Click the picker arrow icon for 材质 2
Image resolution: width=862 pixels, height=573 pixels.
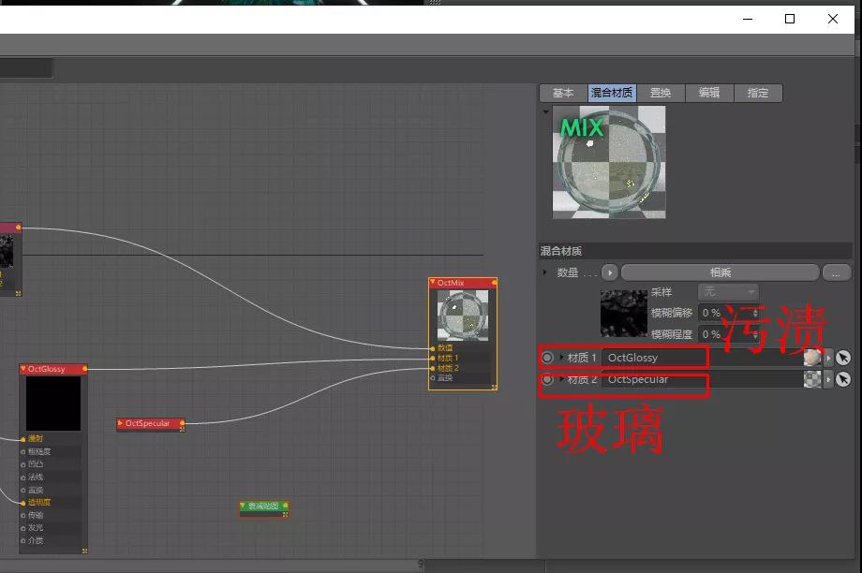tap(843, 379)
